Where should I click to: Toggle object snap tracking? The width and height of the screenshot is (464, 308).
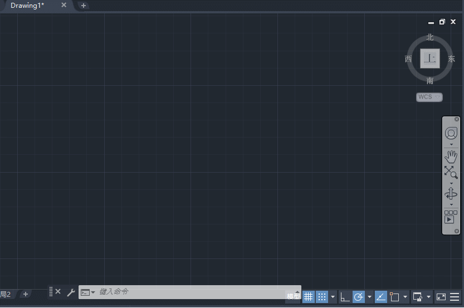381,297
